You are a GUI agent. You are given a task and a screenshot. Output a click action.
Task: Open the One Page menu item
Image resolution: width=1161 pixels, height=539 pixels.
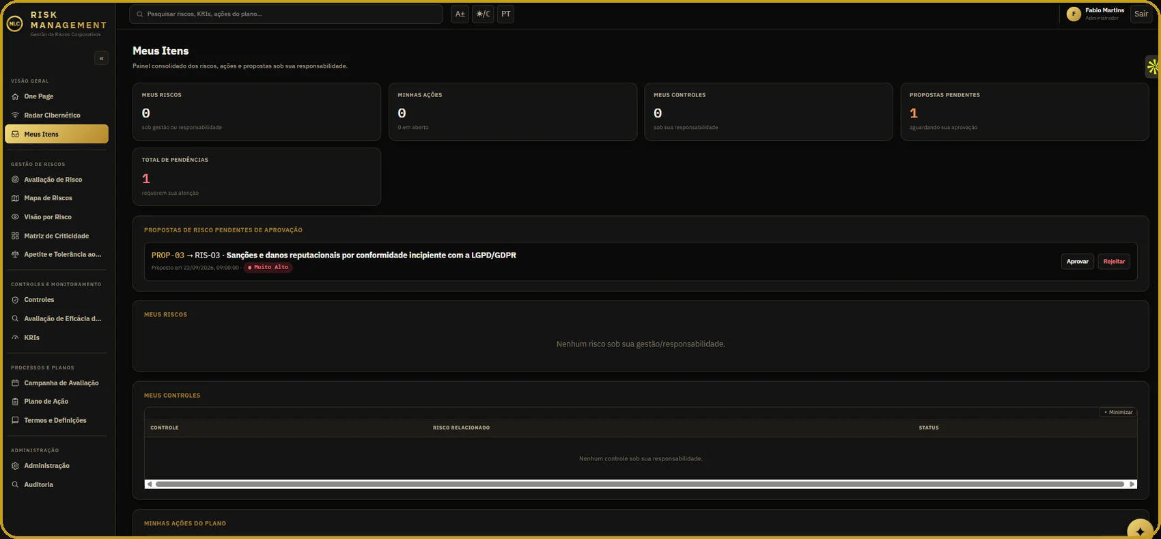pos(57,96)
